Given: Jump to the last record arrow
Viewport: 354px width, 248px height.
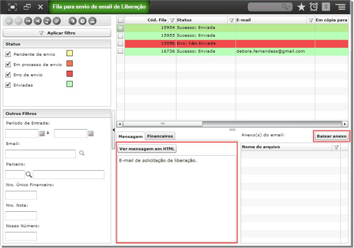Looking at the screenshot, I should click(38, 21).
